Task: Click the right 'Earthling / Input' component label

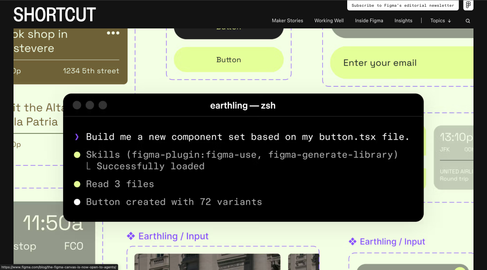Action: point(392,242)
